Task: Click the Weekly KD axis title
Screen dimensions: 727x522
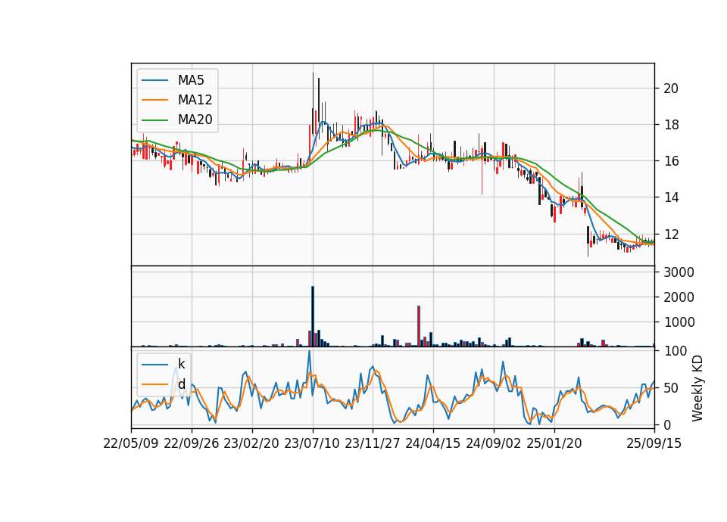Action: (697, 388)
